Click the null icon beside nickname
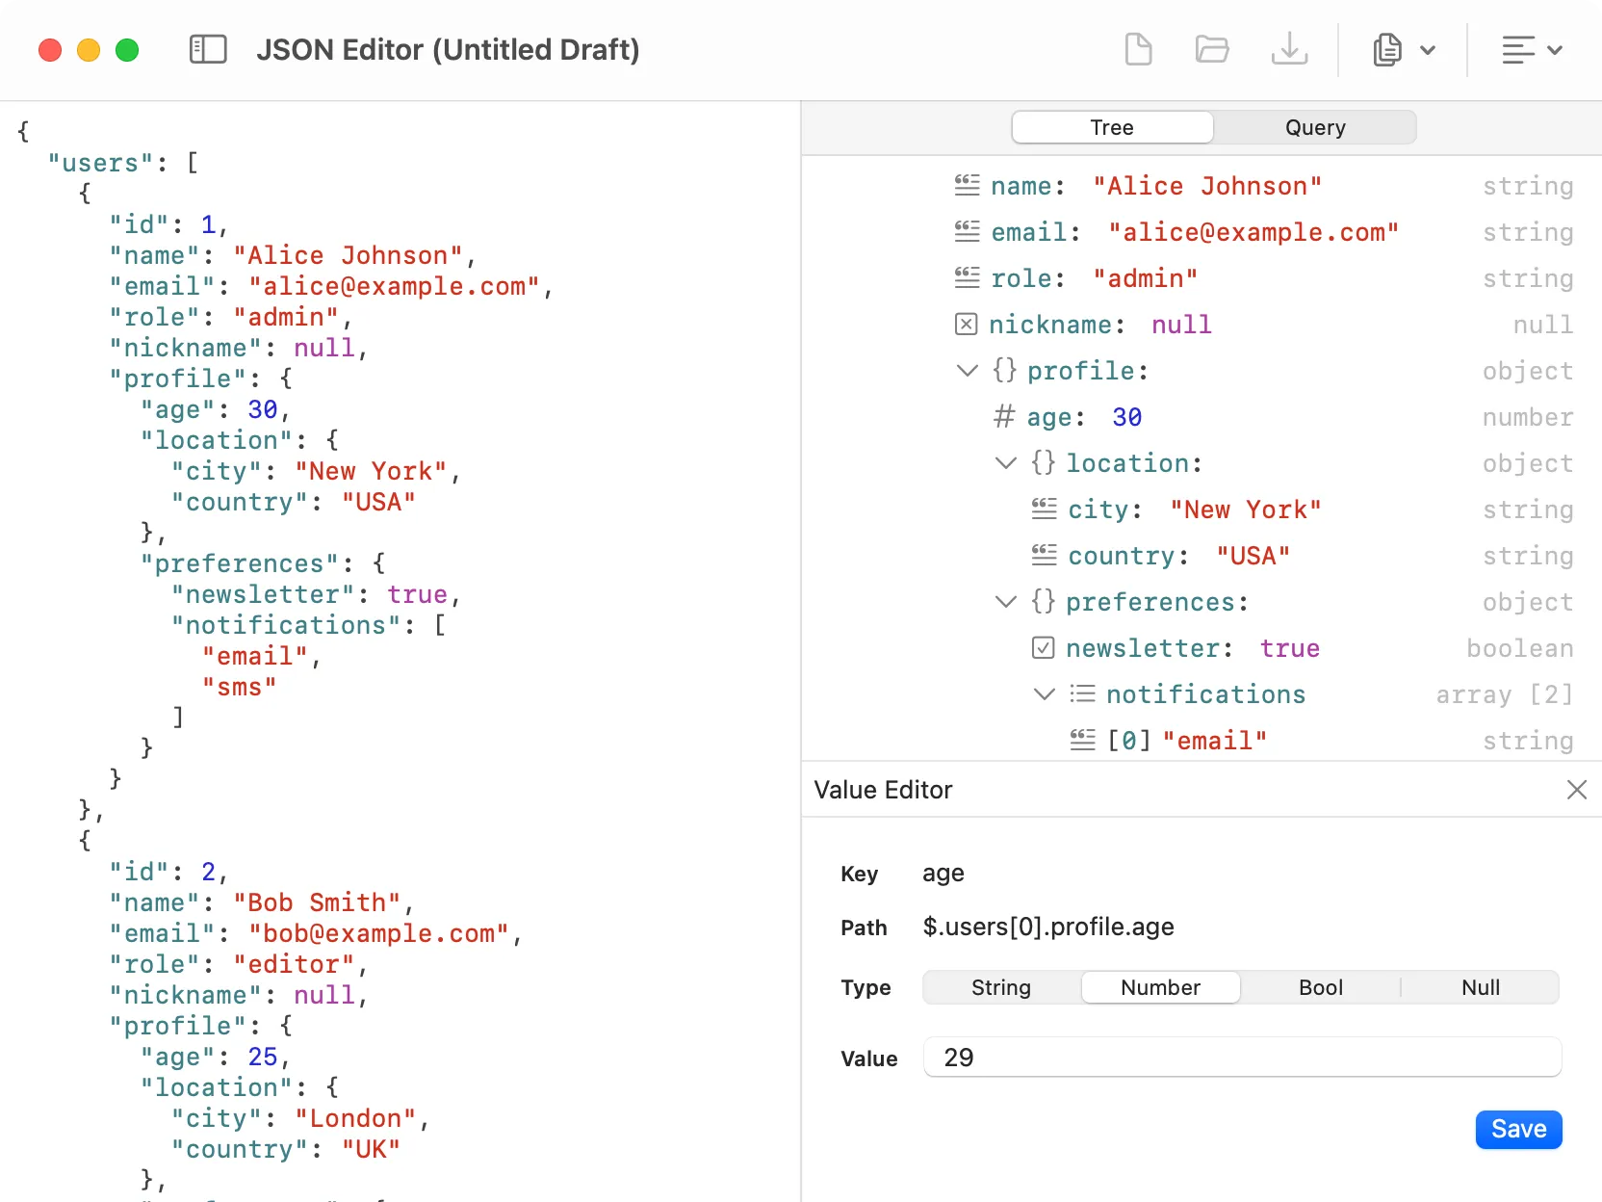 click(966, 325)
